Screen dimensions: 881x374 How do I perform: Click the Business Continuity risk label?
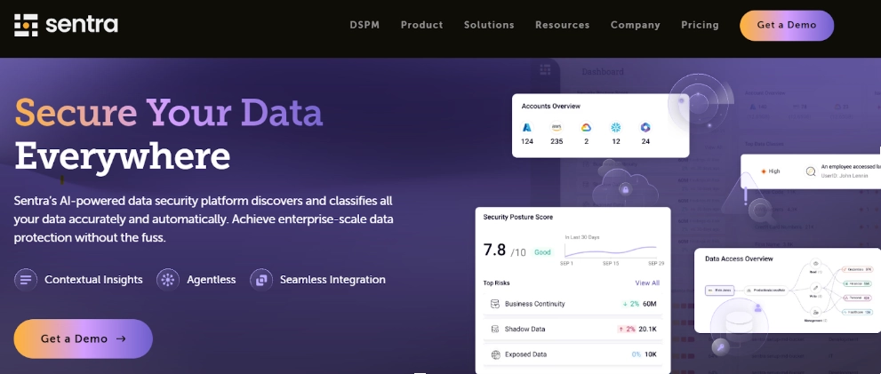[535, 304]
